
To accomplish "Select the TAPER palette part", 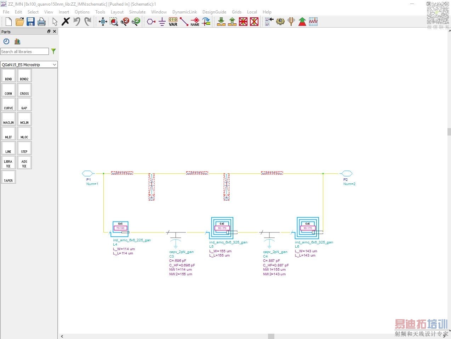I will point(8,177).
